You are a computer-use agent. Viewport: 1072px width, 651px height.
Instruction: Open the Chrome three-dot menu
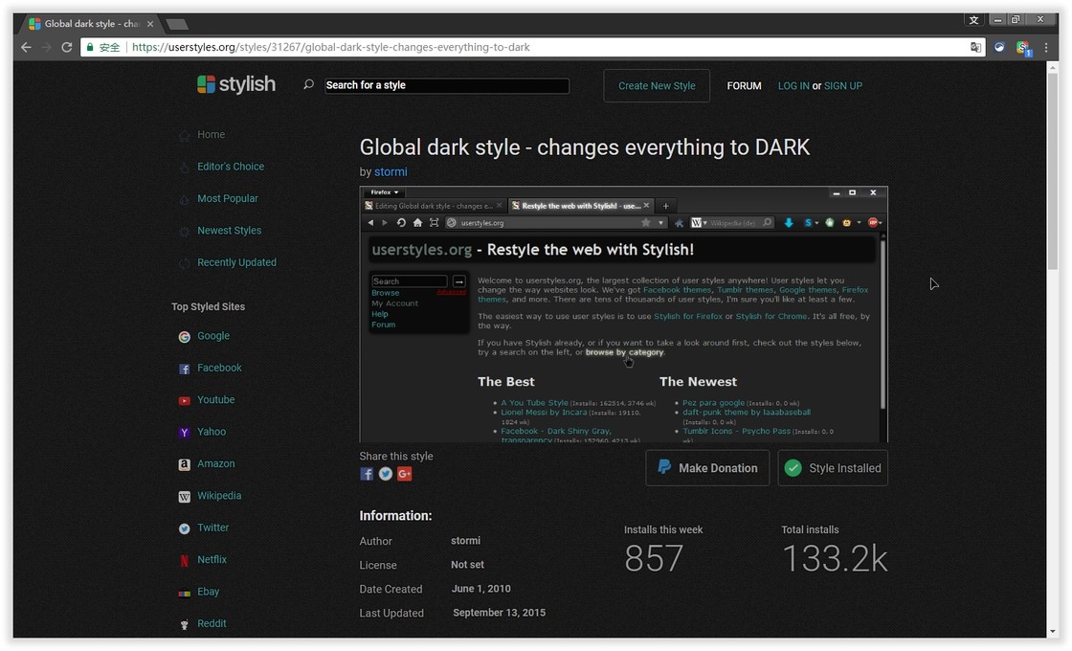tap(1046, 47)
